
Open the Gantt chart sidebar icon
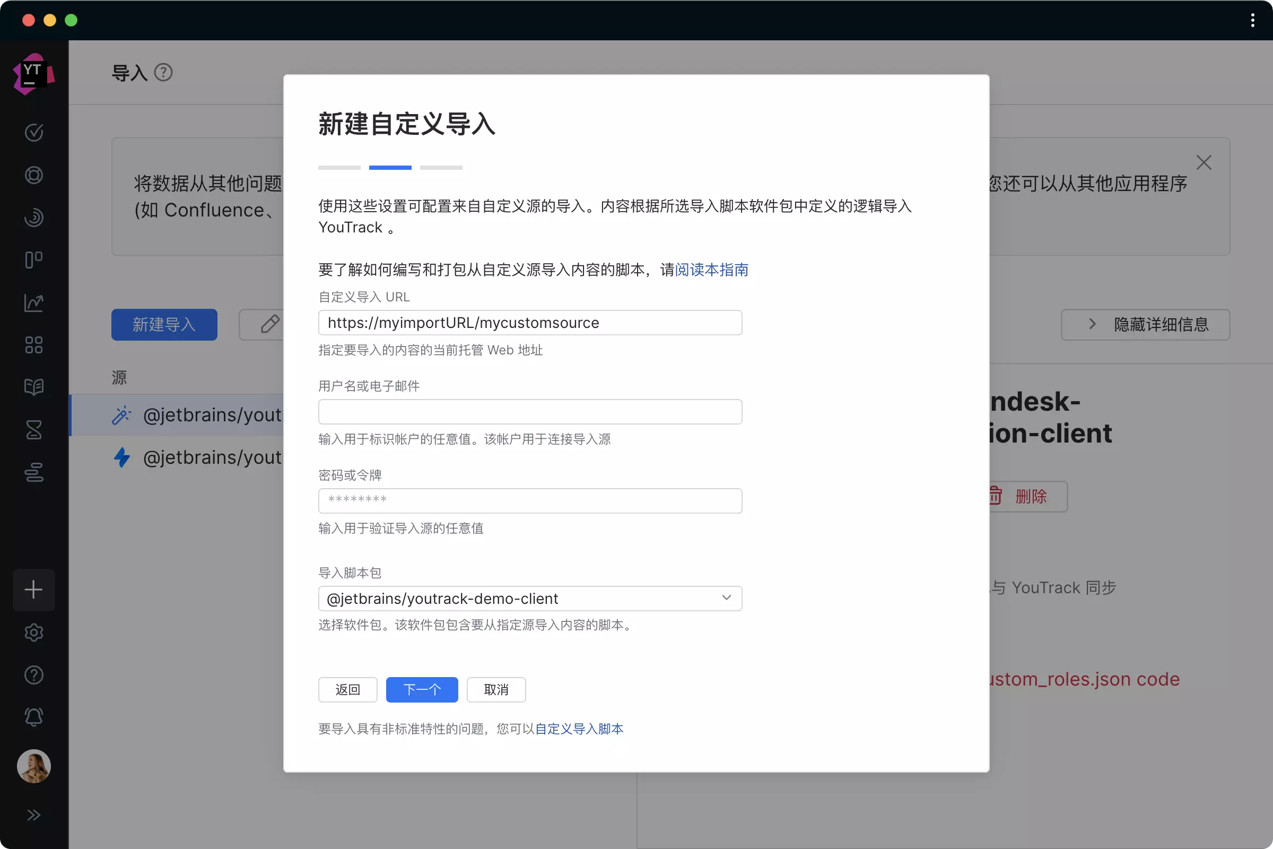point(33,473)
